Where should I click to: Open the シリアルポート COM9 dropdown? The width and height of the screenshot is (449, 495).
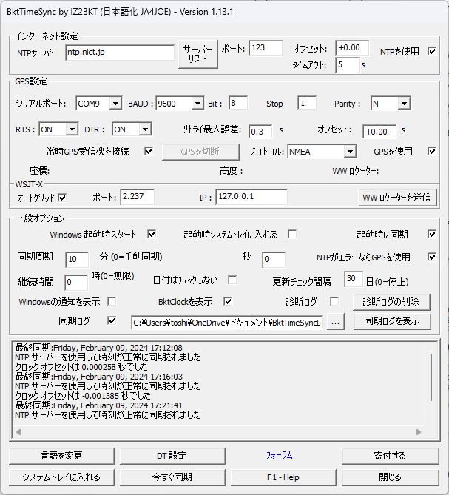pos(116,104)
